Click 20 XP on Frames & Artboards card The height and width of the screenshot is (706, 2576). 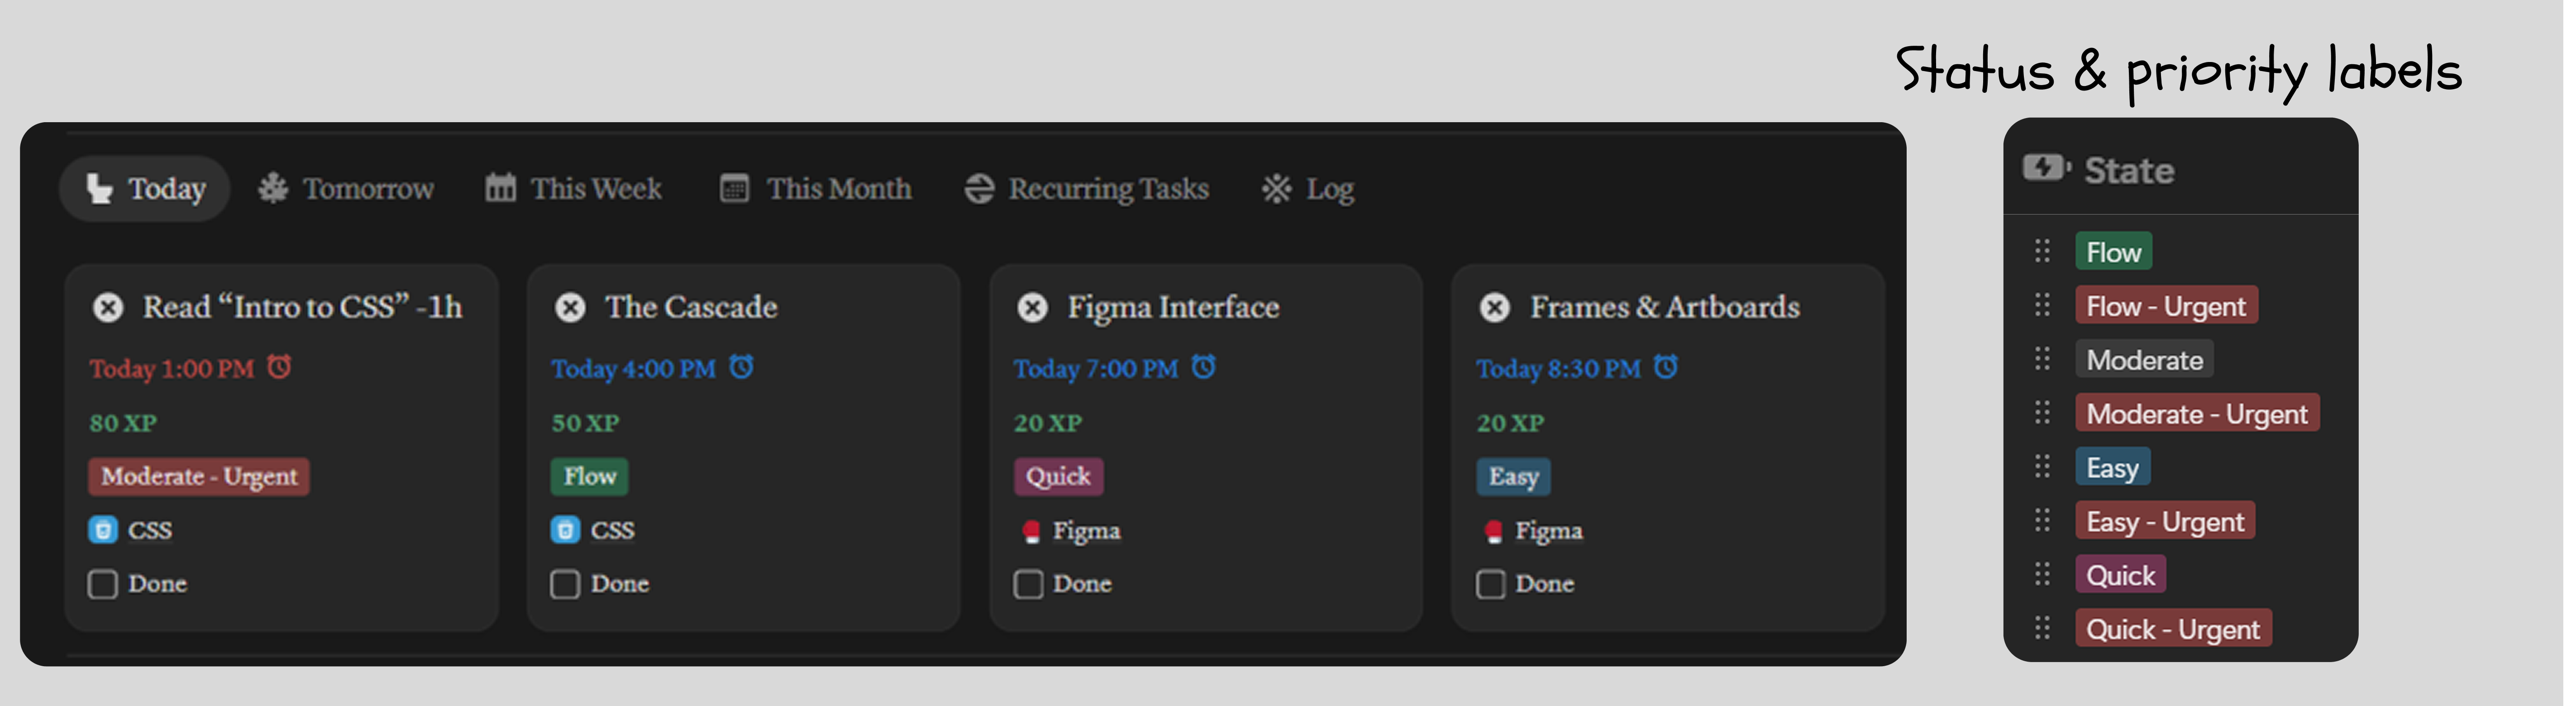[x=1510, y=423]
